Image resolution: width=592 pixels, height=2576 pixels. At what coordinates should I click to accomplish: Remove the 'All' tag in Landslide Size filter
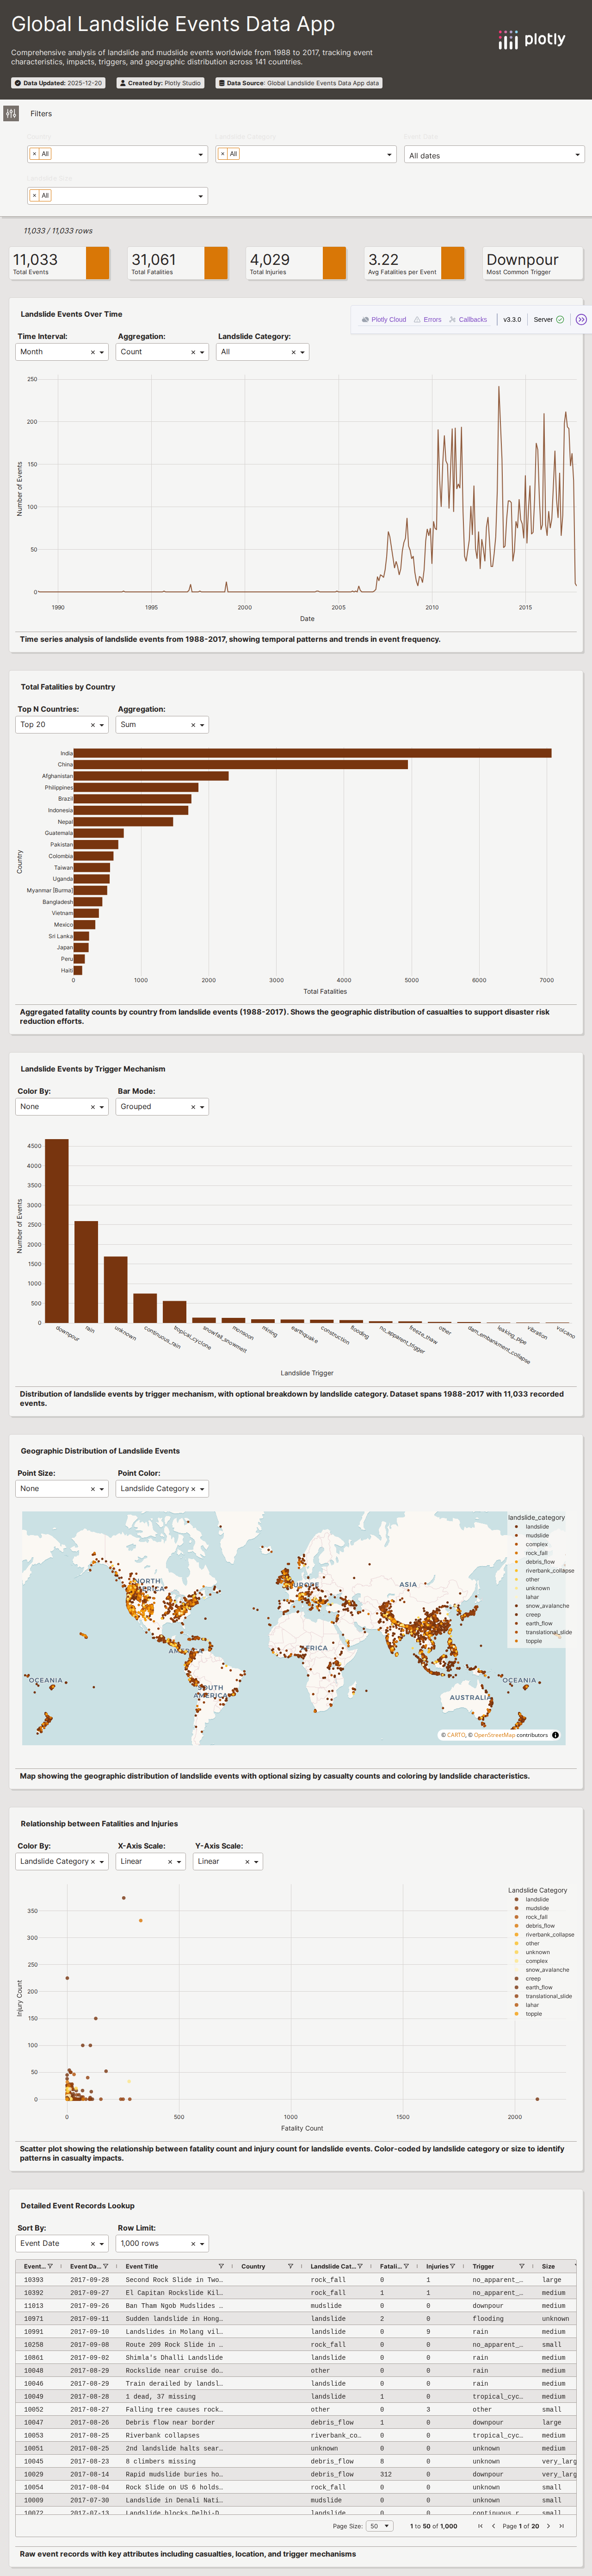[34, 196]
